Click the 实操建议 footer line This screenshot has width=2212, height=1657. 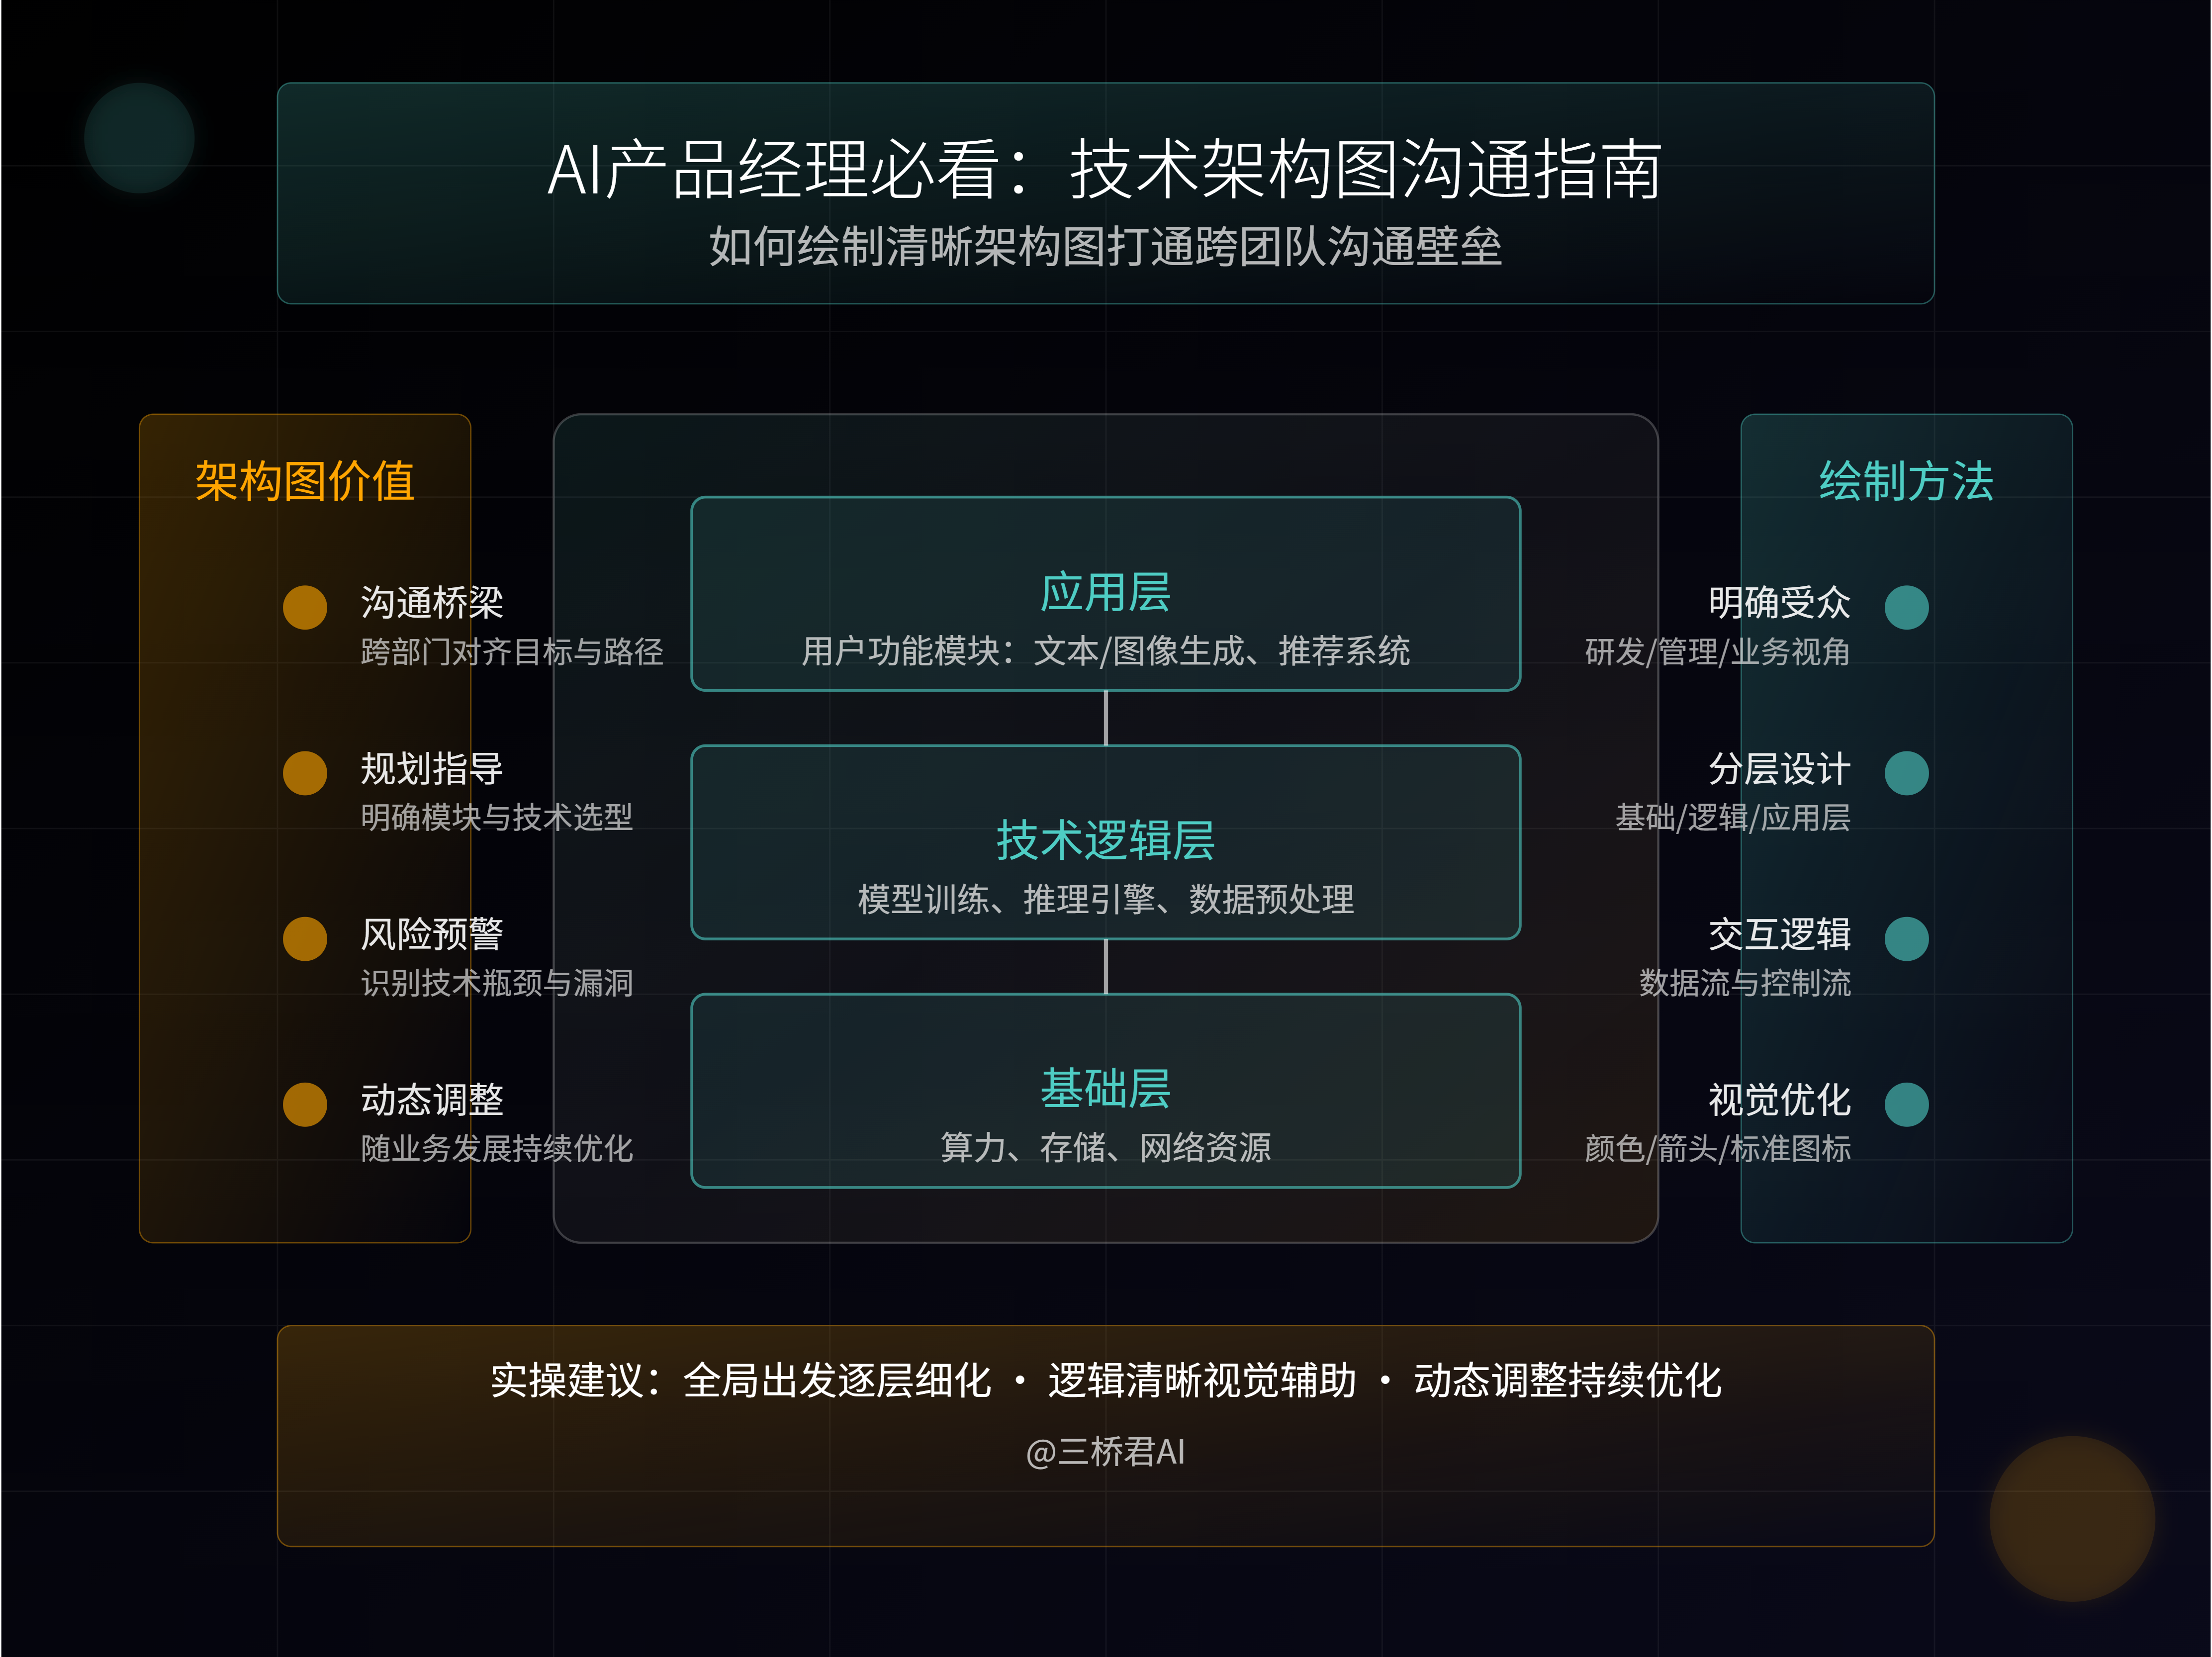1106,1380
